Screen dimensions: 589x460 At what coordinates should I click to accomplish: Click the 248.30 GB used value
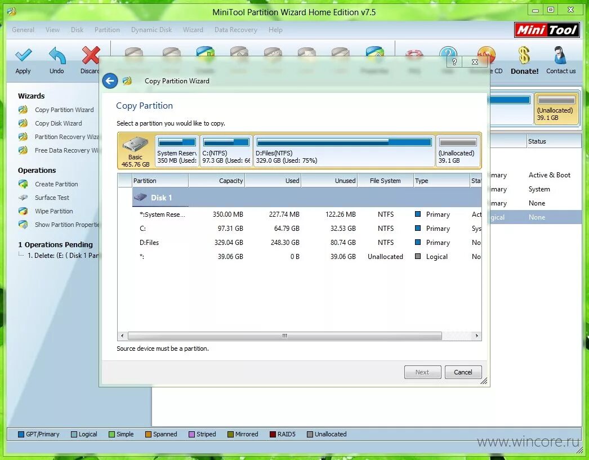pyautogui.click(x=285, y=243)
